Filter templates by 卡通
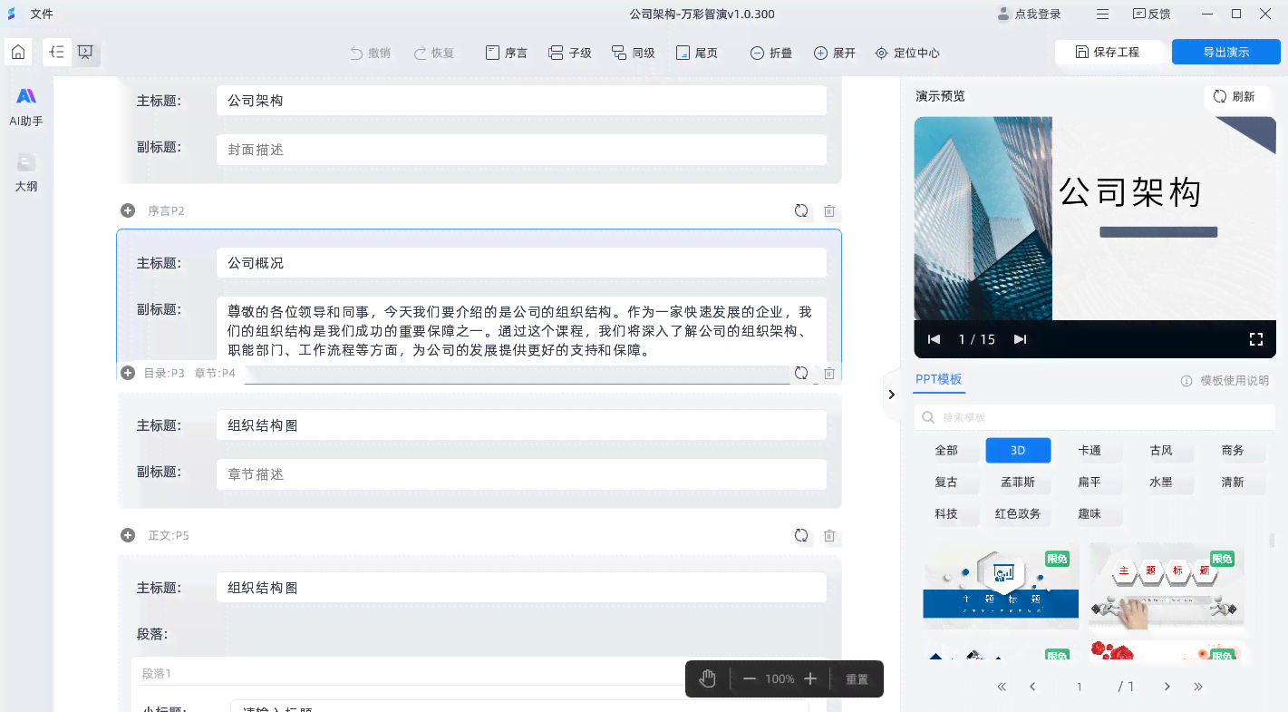Image resolution: width=1288 pixels, height=712 pixels. tap(1089, 451)
